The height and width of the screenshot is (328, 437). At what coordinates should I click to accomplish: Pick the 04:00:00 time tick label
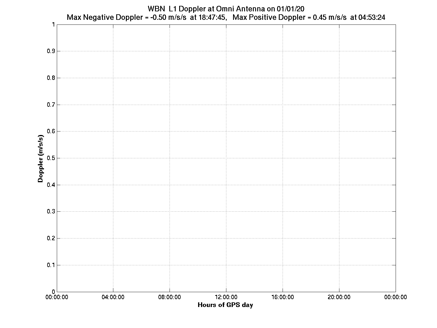pyautogui.click(x=113, y=297)
